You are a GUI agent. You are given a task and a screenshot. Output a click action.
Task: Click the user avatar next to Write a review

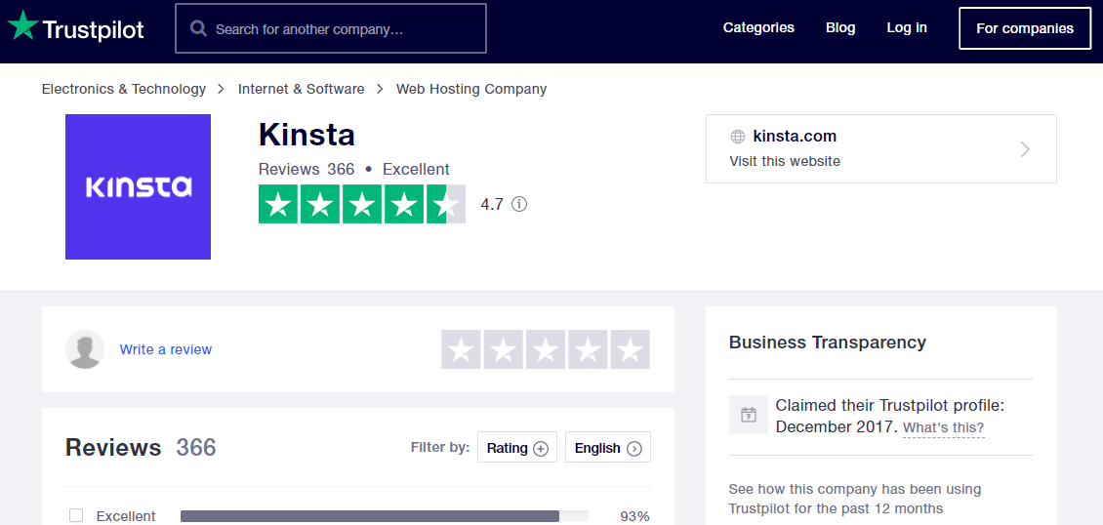click(85, 349)
